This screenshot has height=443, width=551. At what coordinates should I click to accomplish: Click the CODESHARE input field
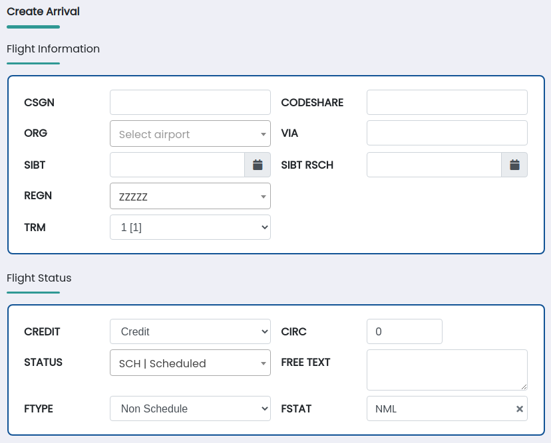point(447,102)
